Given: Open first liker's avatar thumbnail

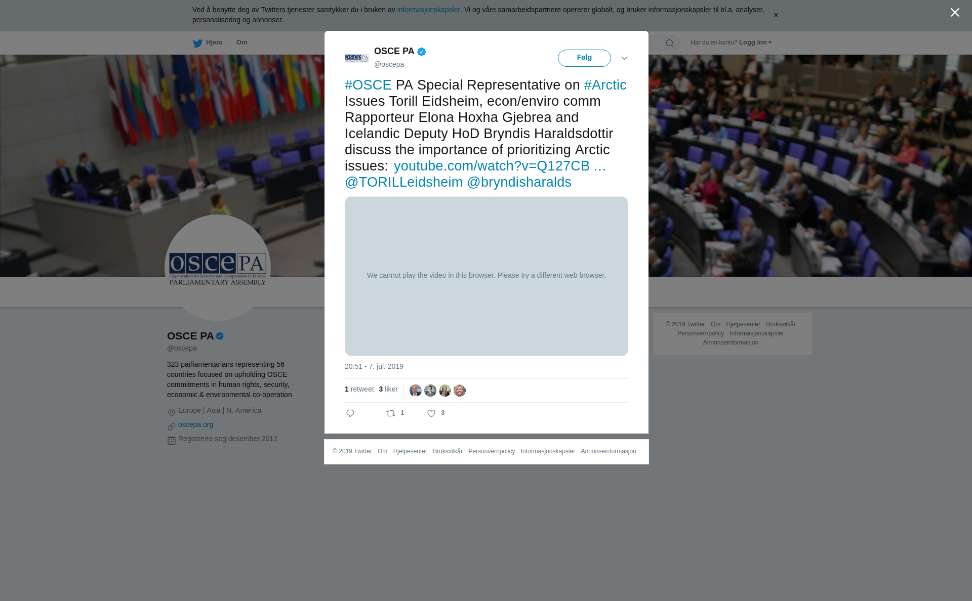Looking at the screenshot, I should pyautogui.click(x=416, y=391).
